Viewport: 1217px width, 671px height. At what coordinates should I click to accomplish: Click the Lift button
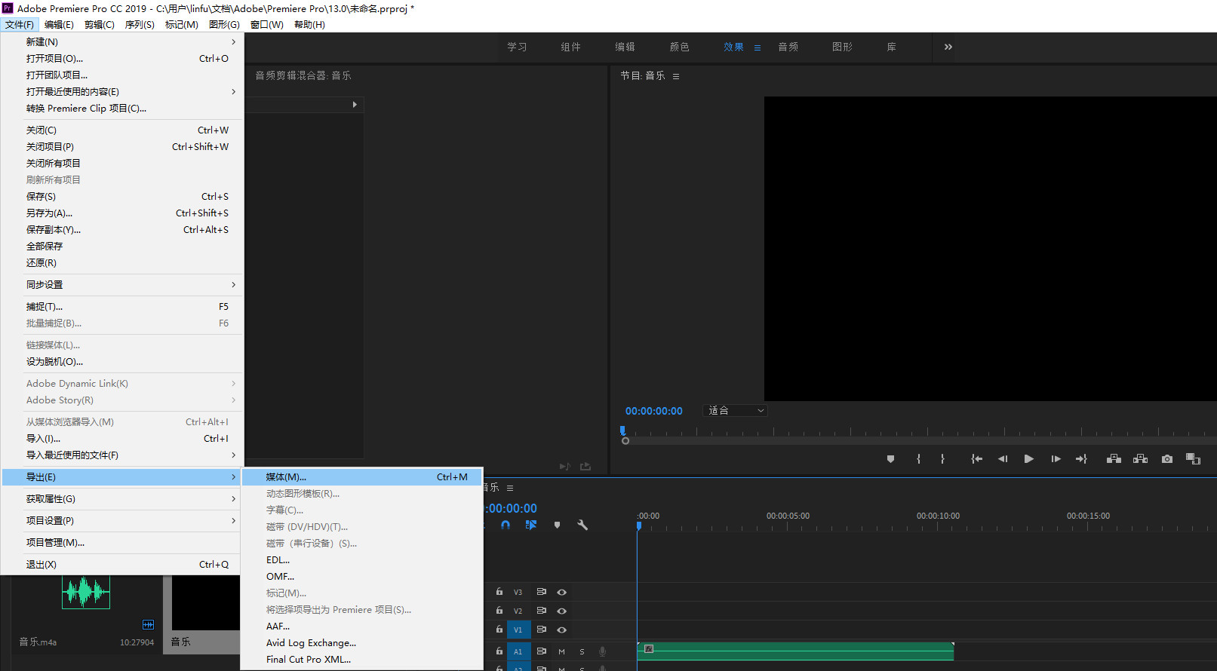tap(1114, 458)
